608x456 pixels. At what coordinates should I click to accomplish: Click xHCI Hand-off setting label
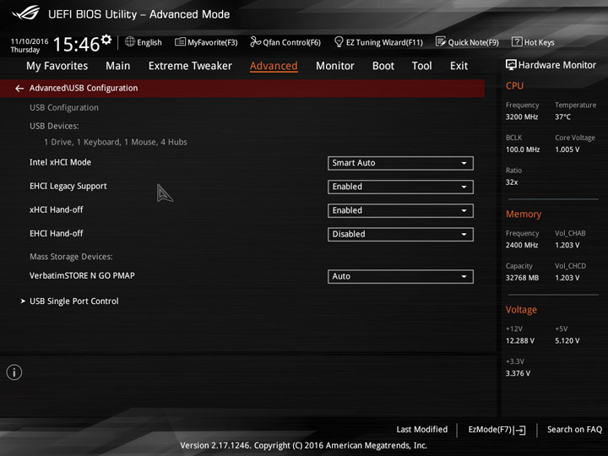tap(57, 209)
